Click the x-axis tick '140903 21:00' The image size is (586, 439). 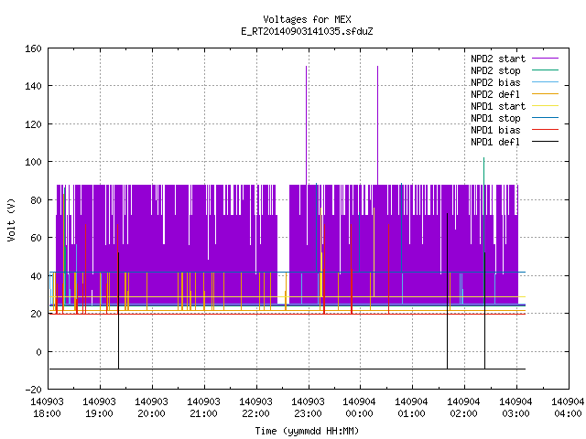pyautogui.click(x=203, y=408)
